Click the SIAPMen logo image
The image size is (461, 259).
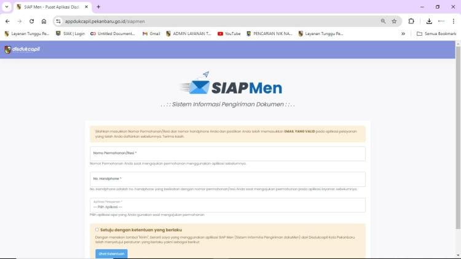pos(231,84)
